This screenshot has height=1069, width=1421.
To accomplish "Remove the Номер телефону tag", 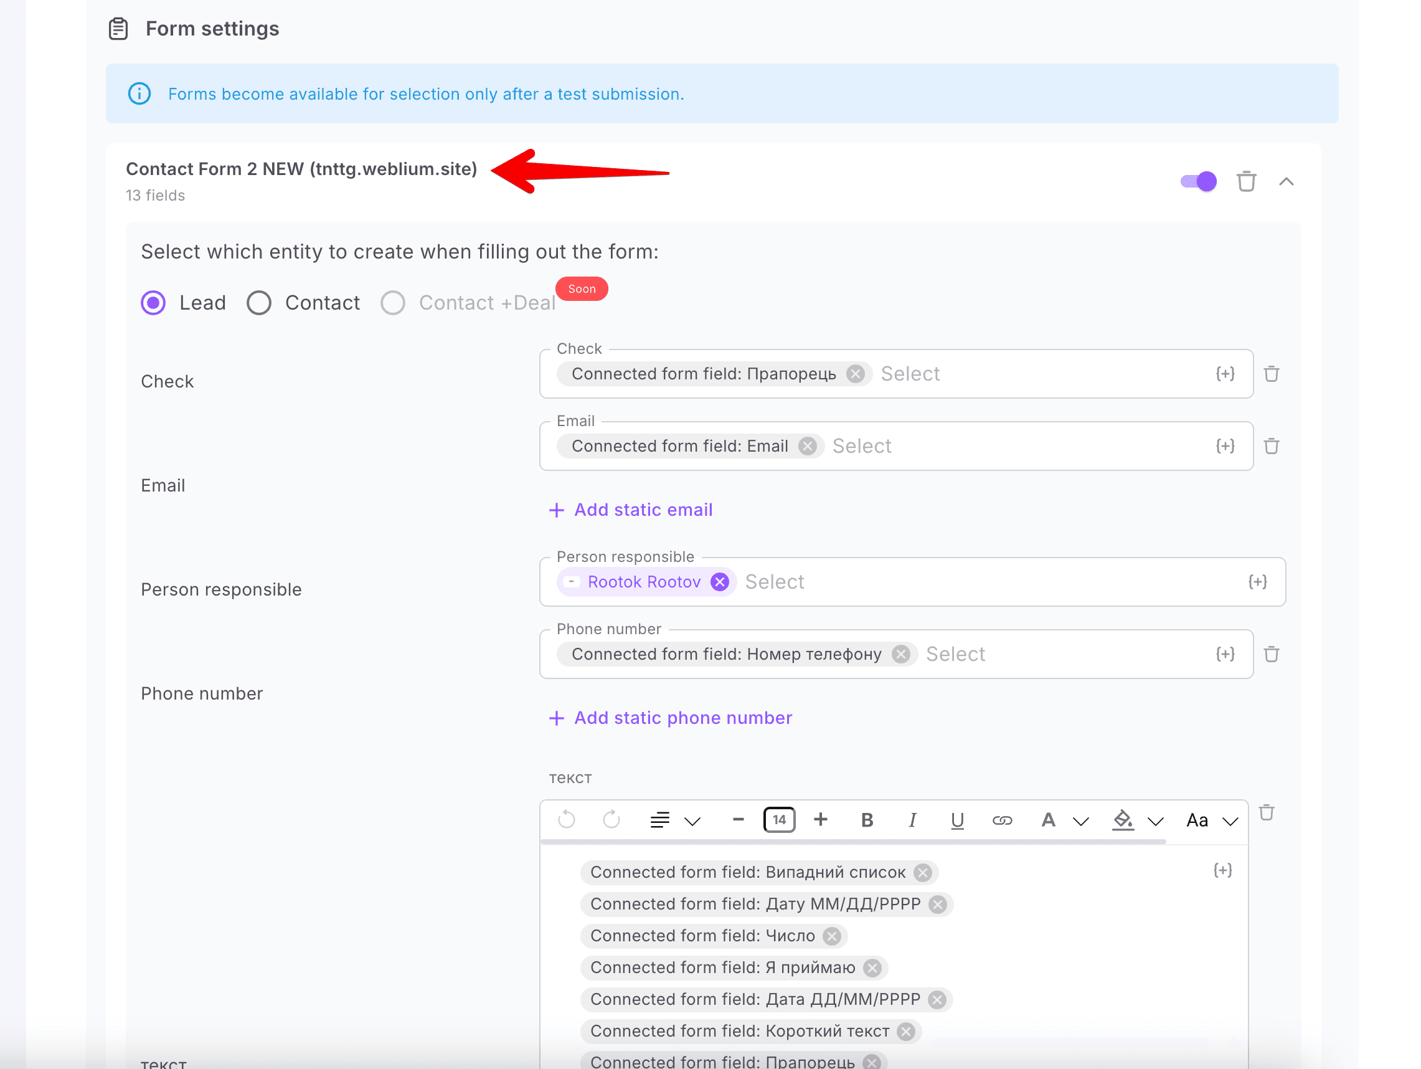I will (x=900, y=654).
